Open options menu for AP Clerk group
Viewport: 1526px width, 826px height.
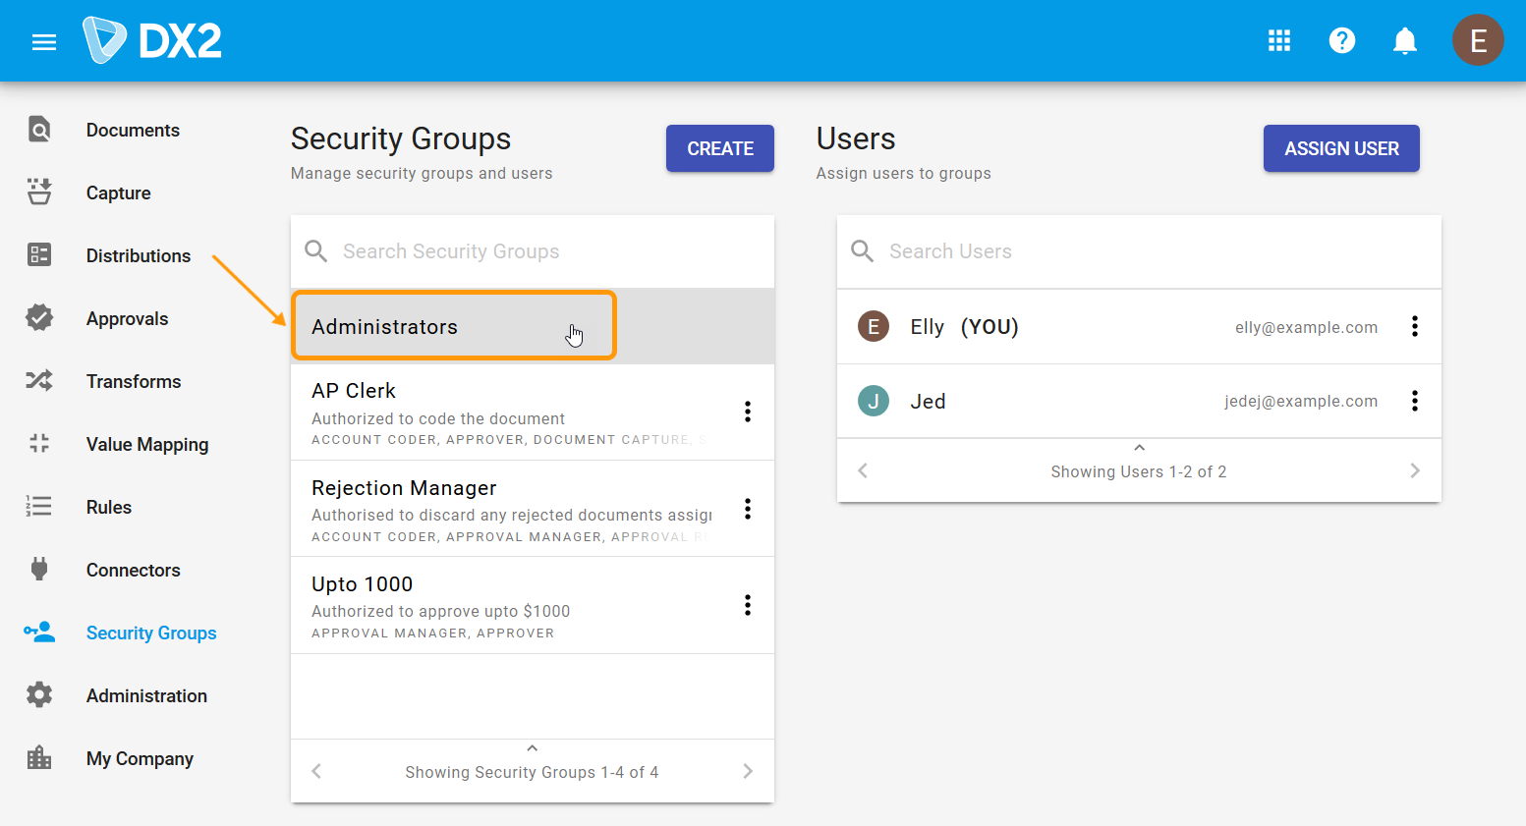[x=748, y=412]
